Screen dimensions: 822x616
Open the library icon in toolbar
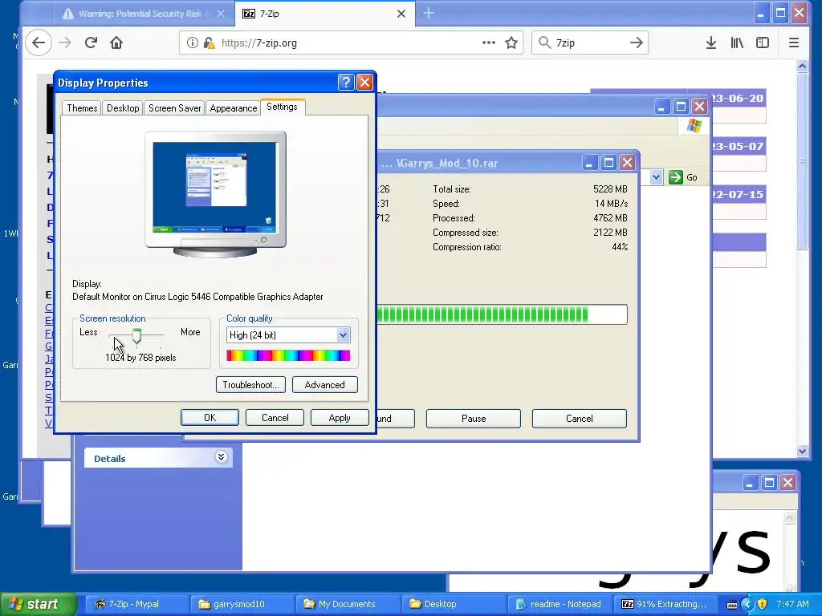coord(737,43)
